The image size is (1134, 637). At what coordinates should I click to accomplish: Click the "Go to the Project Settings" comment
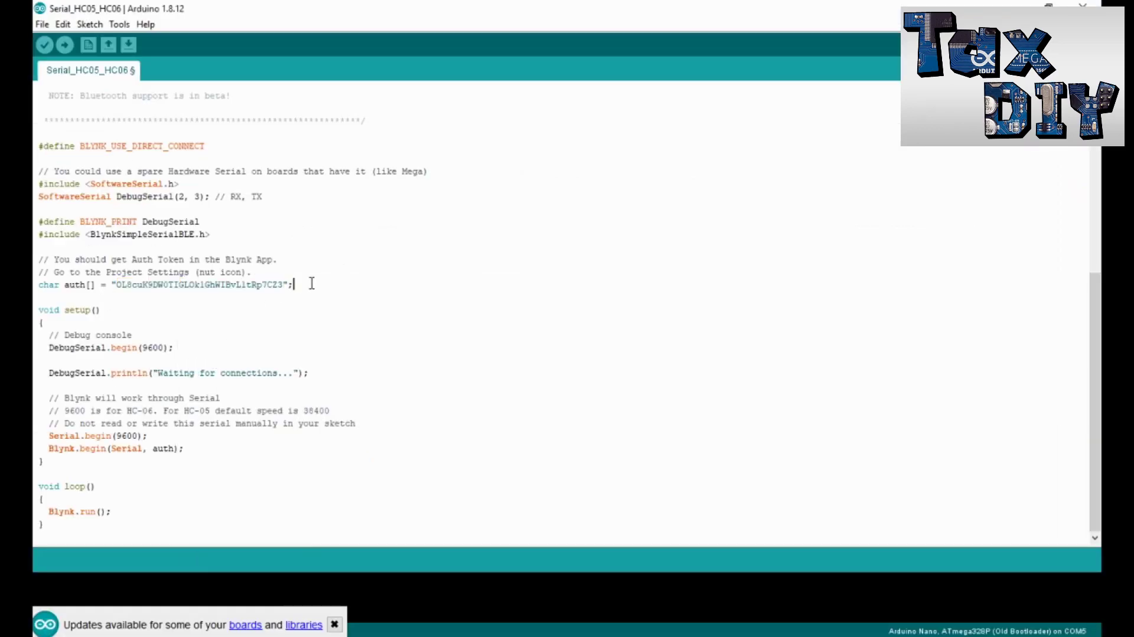click(x=145, y=272)
